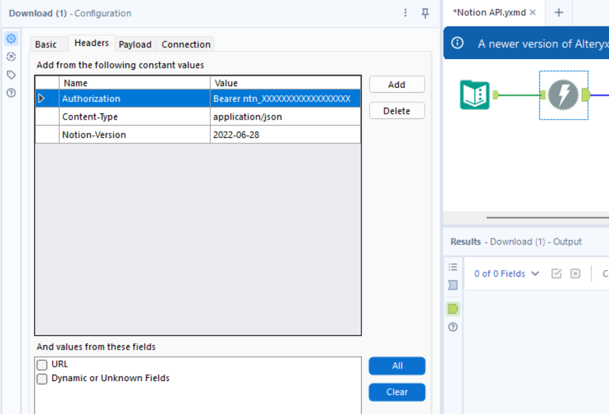The height and width of the screenshot is (414, 609).
Task: Click the Add header button
Action: coord(397,84)
